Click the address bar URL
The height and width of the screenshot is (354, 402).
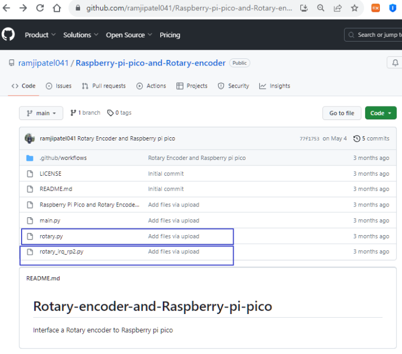pos(189,8)
